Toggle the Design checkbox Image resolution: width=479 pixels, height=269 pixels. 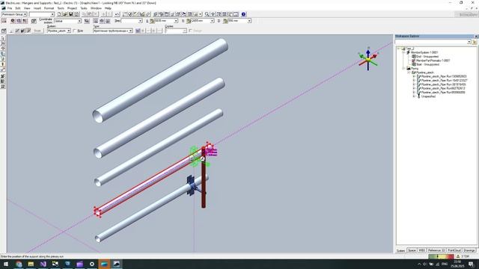[x=191, y=31]
